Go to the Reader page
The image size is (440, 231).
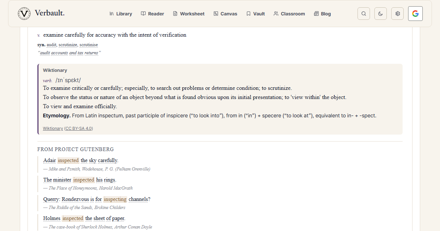[x=153, y=14]
